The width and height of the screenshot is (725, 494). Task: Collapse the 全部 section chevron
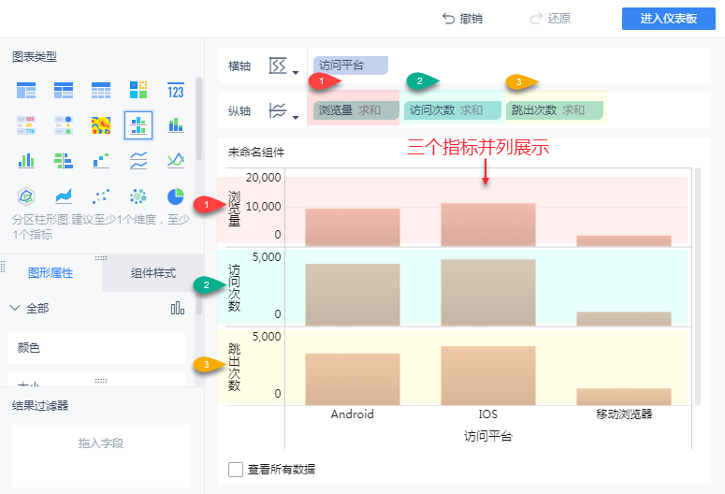pos(15,308)
